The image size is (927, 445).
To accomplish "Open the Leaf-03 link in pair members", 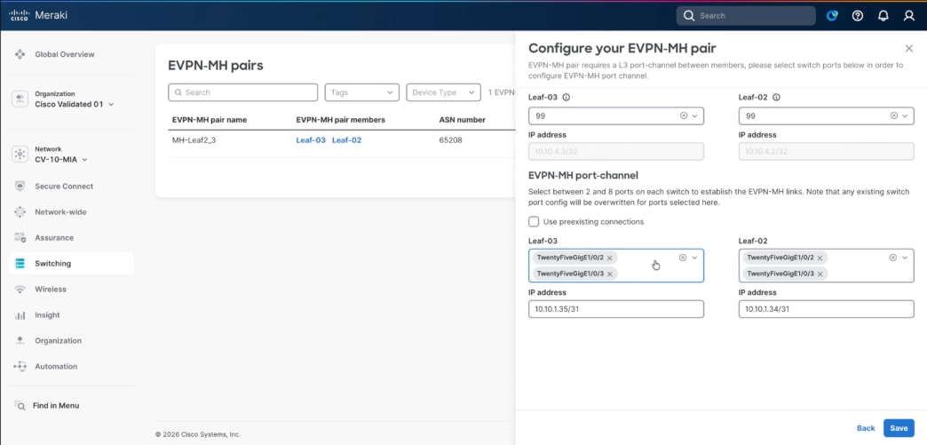I will point(311,141).
